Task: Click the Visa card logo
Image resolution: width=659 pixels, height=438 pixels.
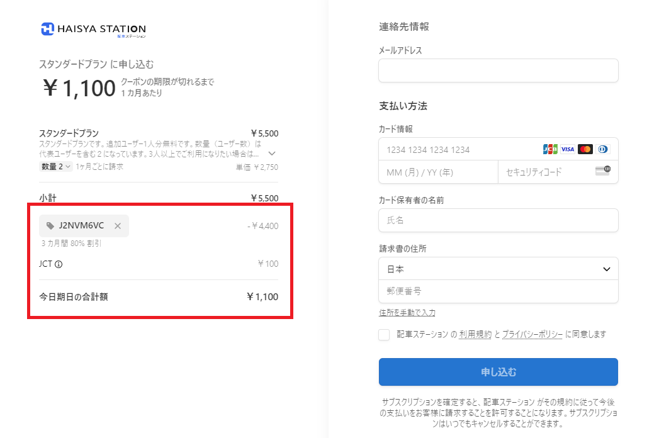Action: point(567,149)
